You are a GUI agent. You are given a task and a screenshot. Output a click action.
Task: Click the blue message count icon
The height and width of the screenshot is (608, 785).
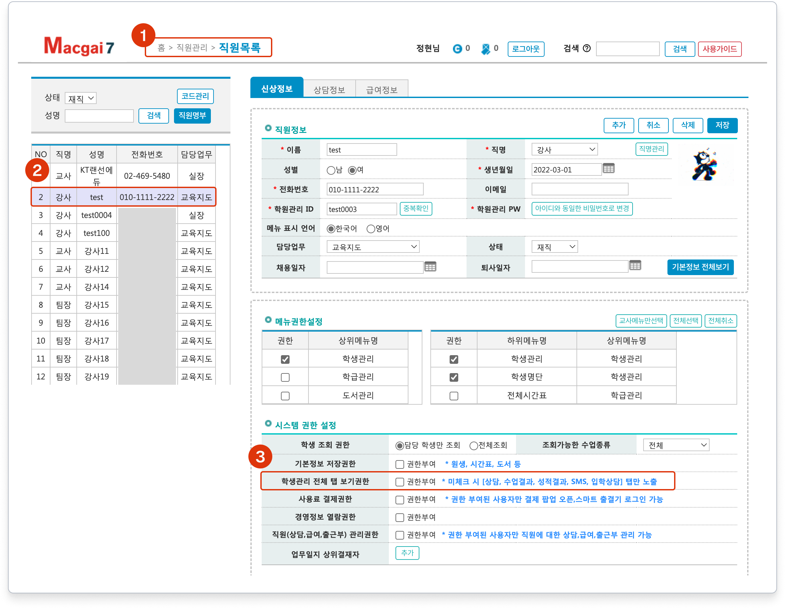[485, 49]
